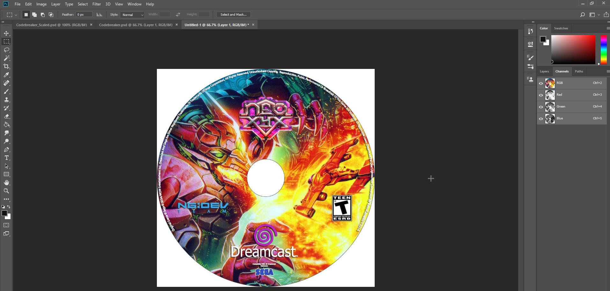Click the Select and Mask button
Image resolution: width=610 pixels, height=291 pixels.
233,15
